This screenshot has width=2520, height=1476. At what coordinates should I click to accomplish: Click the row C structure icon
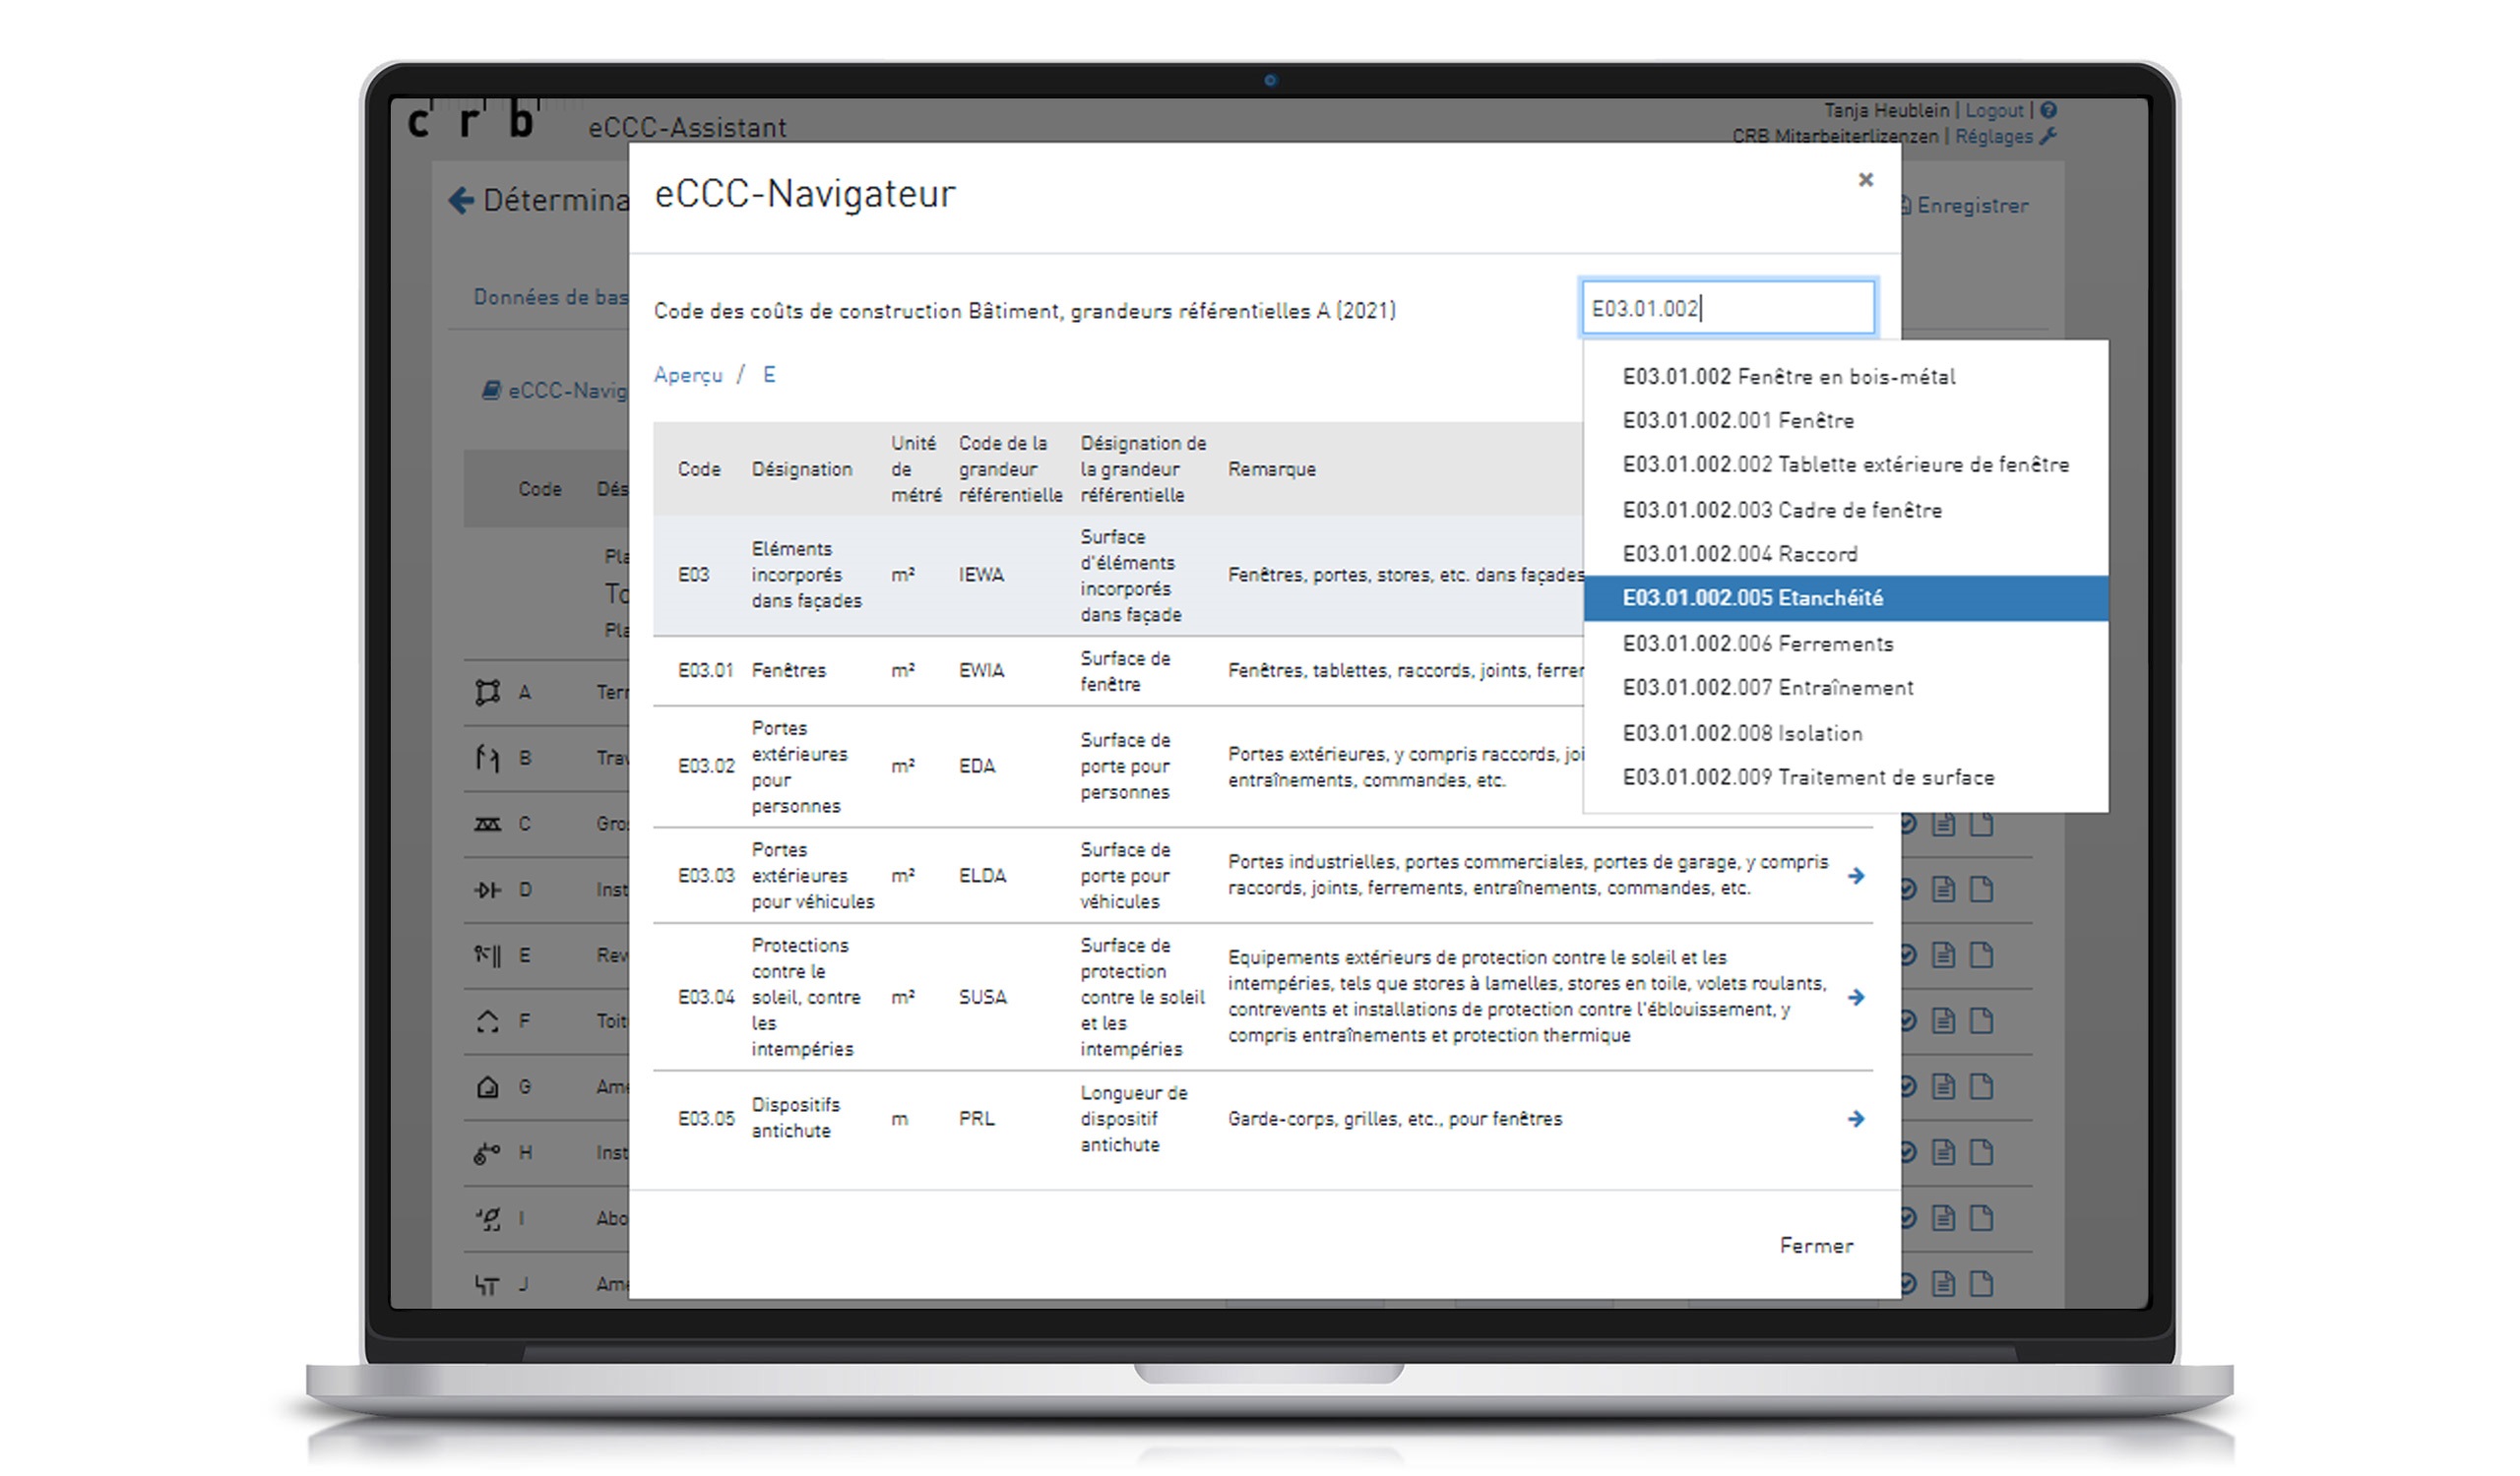pos(487,825)
